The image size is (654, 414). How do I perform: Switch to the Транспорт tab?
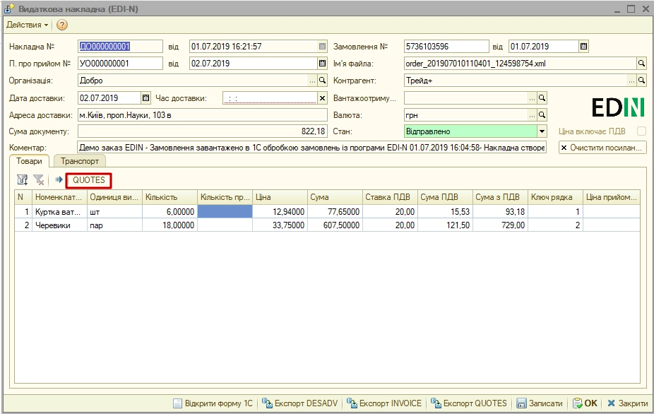pos(80,161)
